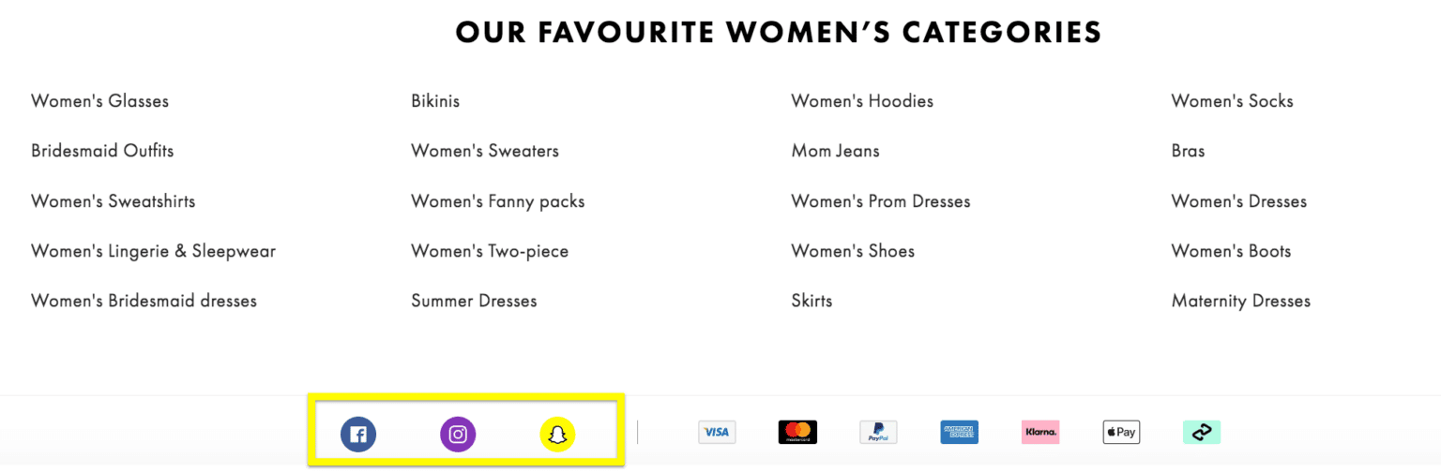
Task: Open the Facebook social icon
Action: (x=358, y=435)
